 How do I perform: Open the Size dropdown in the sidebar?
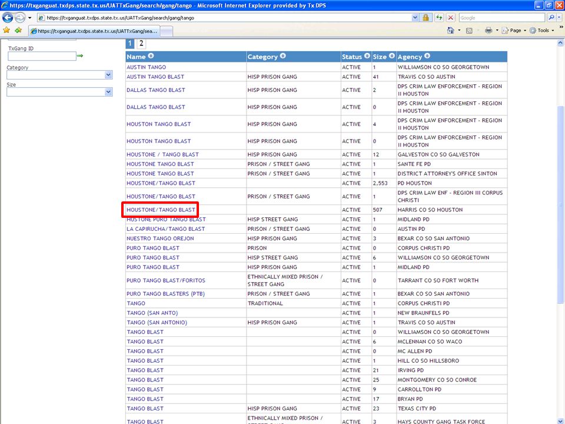pyautogui.click(x=108, y=92)
